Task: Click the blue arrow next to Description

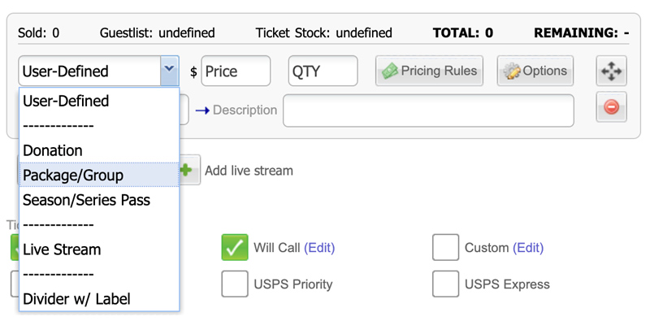Action: pos(202,110)
